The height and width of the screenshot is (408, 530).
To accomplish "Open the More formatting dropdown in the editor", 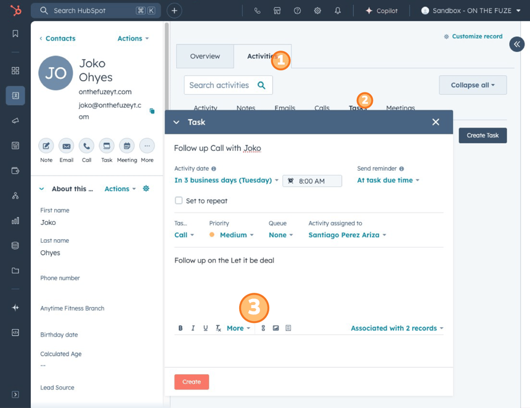I will click(238, 328).
